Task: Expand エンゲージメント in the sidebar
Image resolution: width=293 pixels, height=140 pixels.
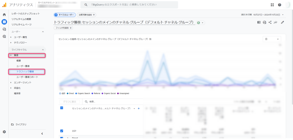Action: pos(11,82)
